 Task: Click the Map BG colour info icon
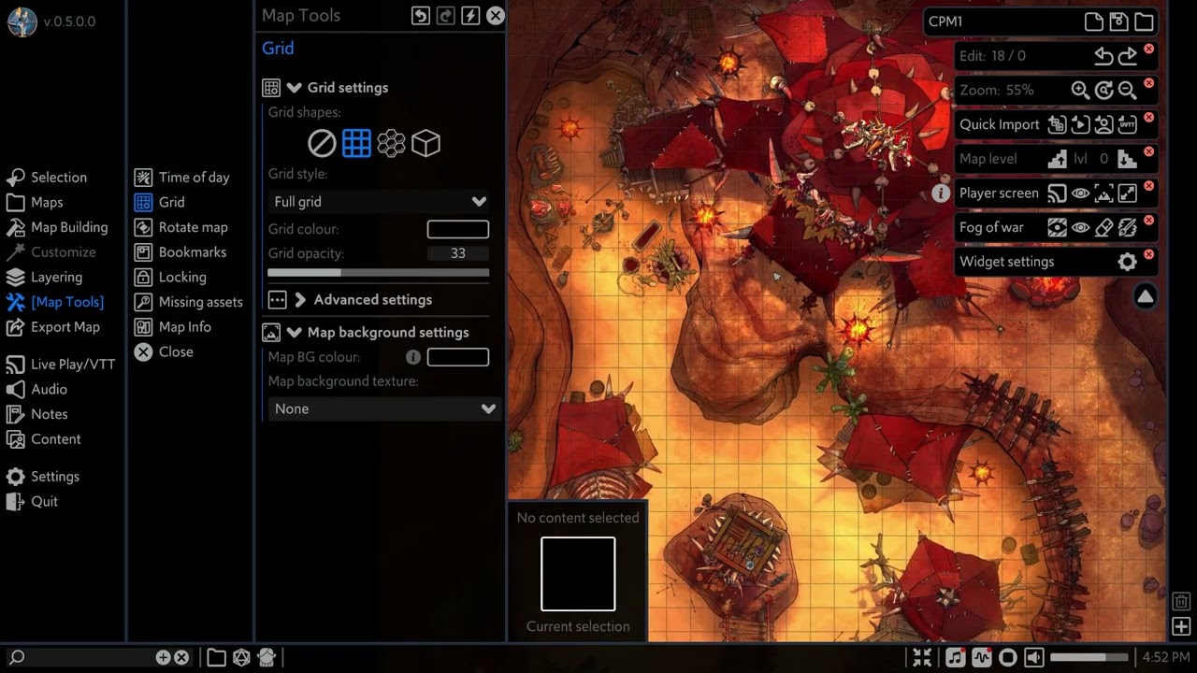[x=412, y=357]
